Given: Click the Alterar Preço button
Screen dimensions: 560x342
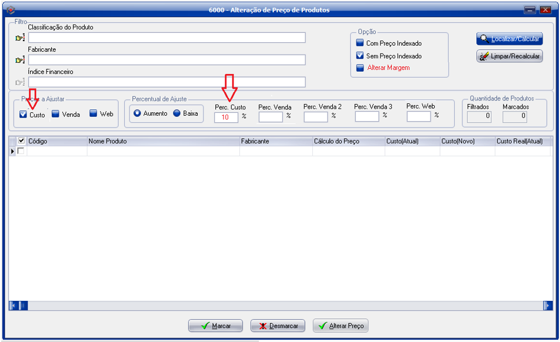Looking at the screenshot, I should click(341, 326).
